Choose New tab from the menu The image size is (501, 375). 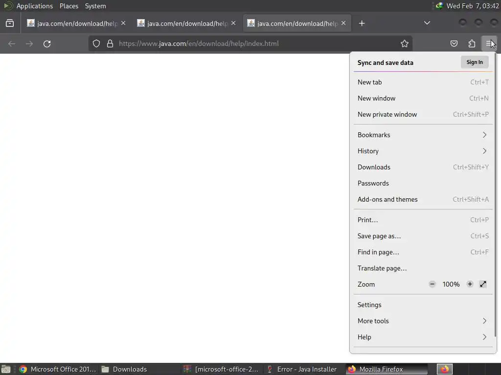pyautogui.click(x=423, y=82)
